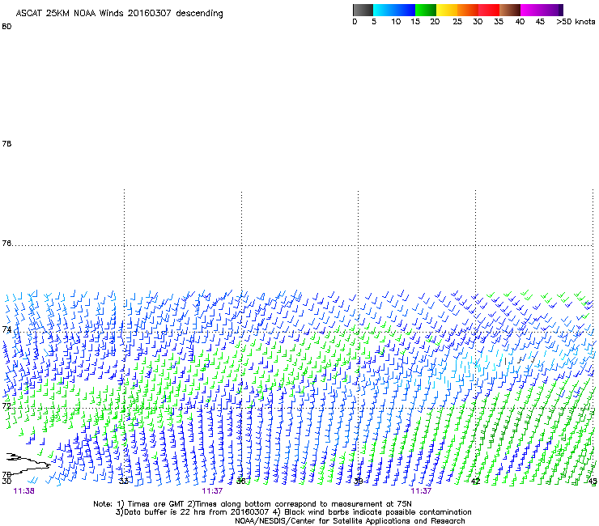Viewport: 599px width, 526px height.
Task: Select the 70 latitude axis label
Action: point(6,475)
